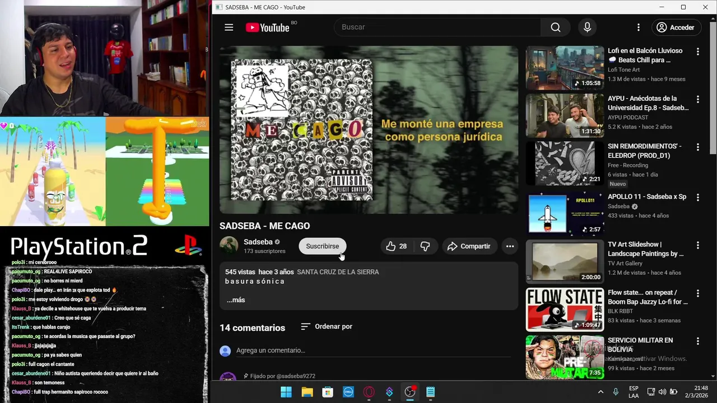Open options for Lofi en el Balcón Lluvioso

tap(698, 51)
